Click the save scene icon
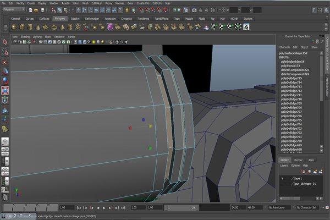This screenshot has height=220, width=330. pyautogui.click(x=42, y=10)
